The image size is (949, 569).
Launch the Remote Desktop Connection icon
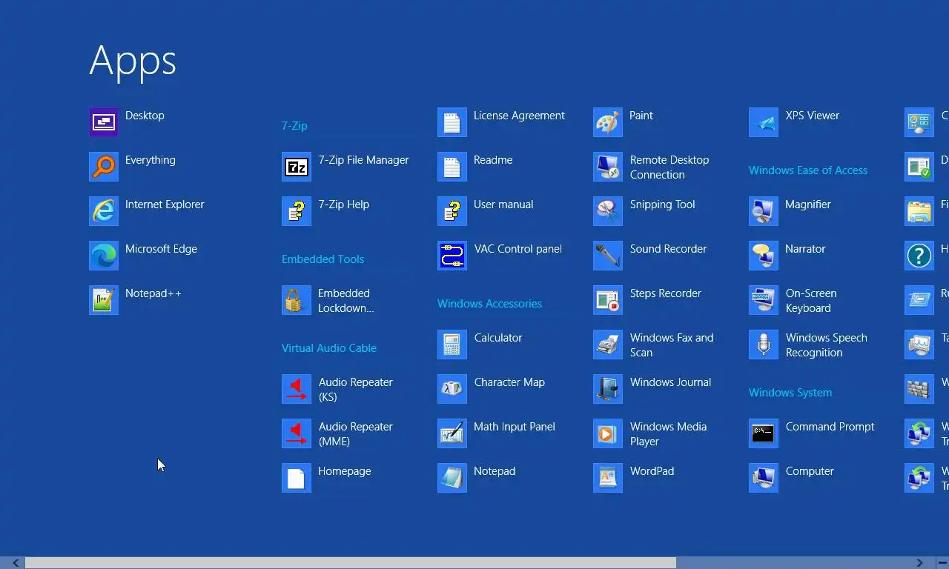[608, 167]
